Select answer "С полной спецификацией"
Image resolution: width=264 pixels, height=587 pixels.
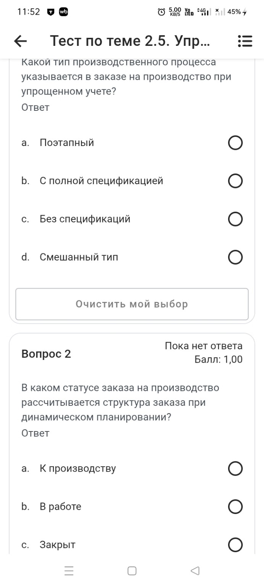[x=236, y=181]
